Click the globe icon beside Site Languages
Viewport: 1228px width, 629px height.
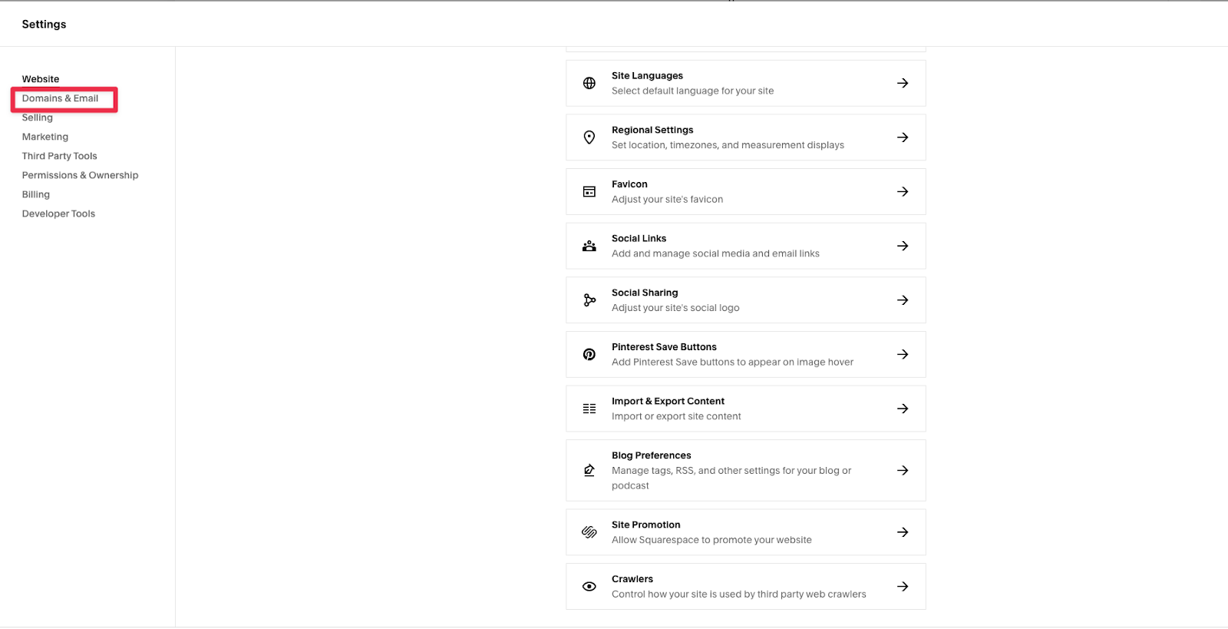[589, 83]
